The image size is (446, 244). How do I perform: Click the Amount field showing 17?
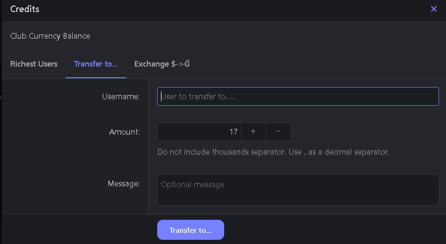[x=199, y=131]
